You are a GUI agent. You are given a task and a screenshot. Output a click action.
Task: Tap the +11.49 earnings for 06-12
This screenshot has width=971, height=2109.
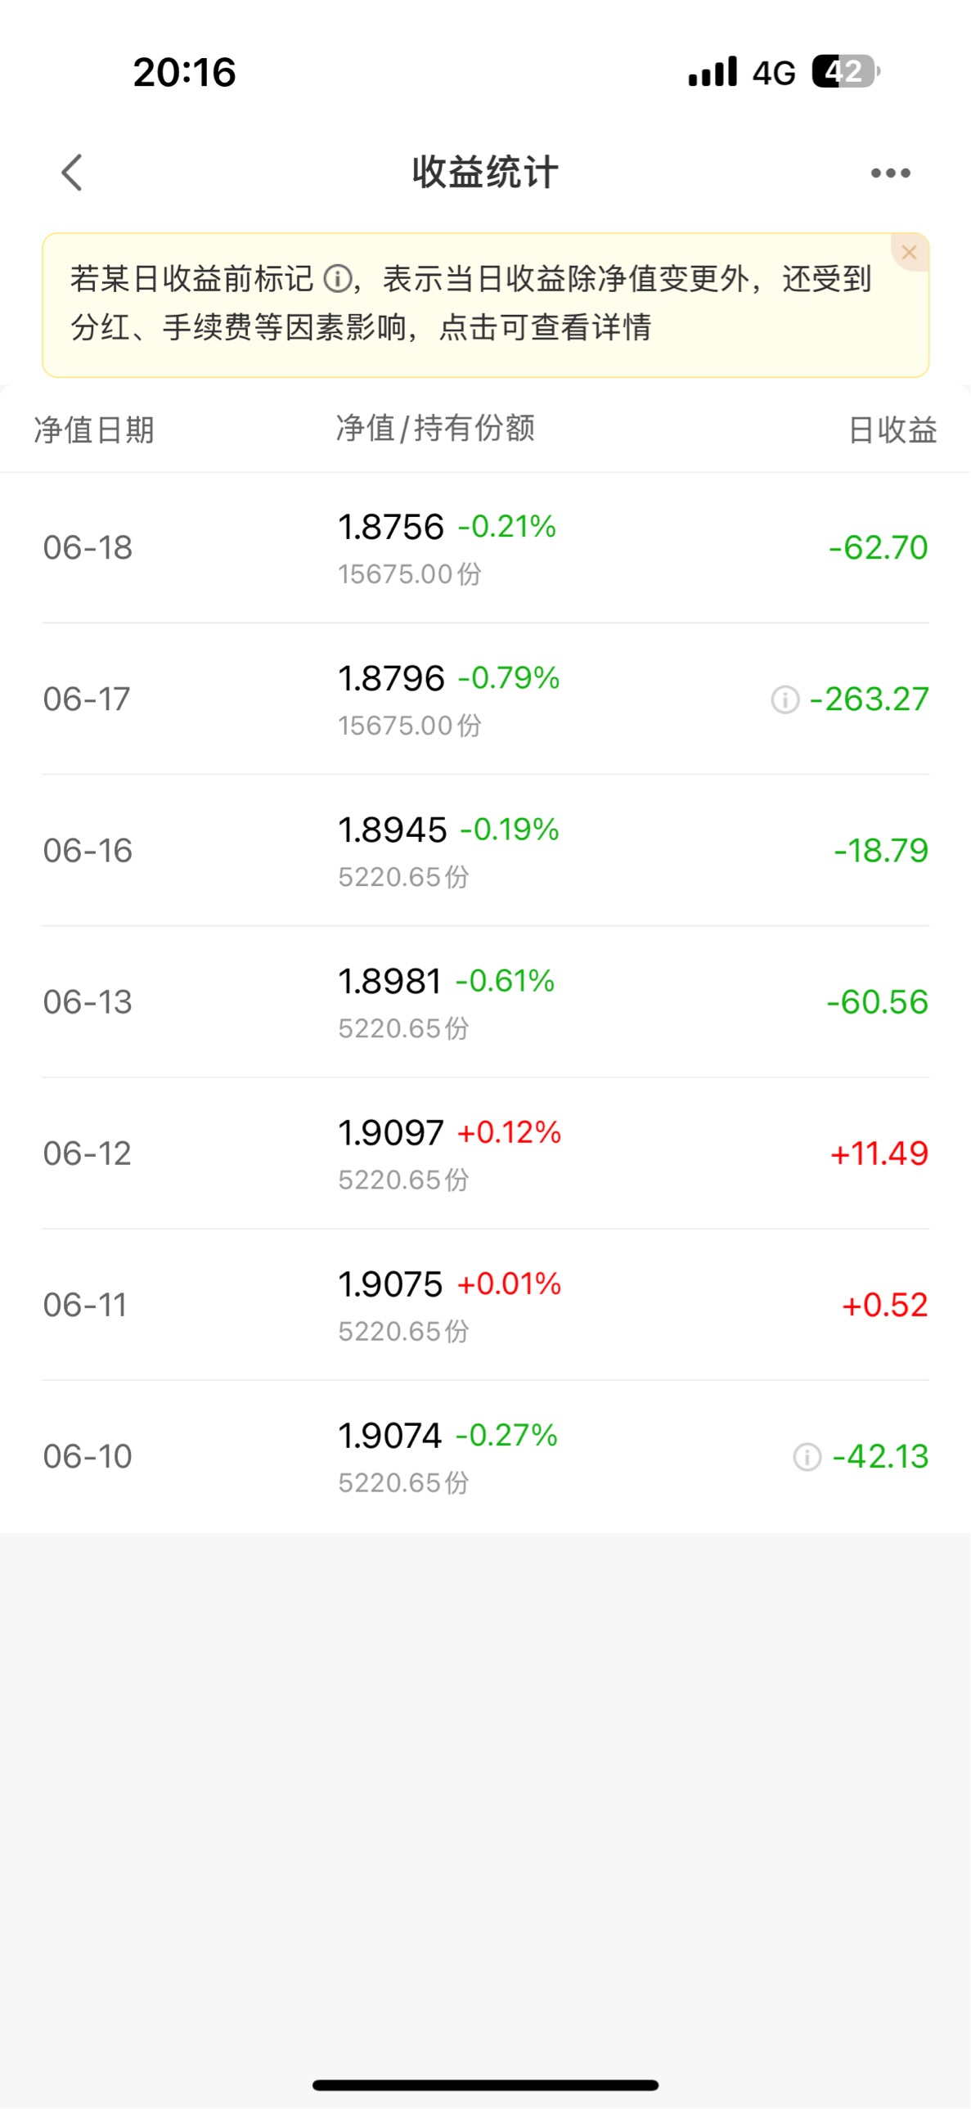tap(879, 1153)
